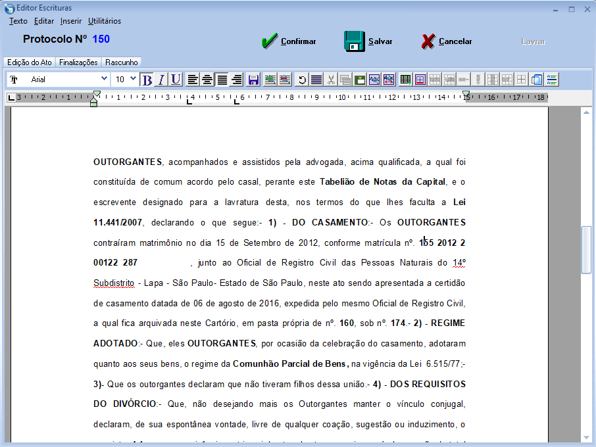Open the Arial font name dropdown
Viewport: 596px width, 447px height.
pyautogui.click(x=104, y=79)
